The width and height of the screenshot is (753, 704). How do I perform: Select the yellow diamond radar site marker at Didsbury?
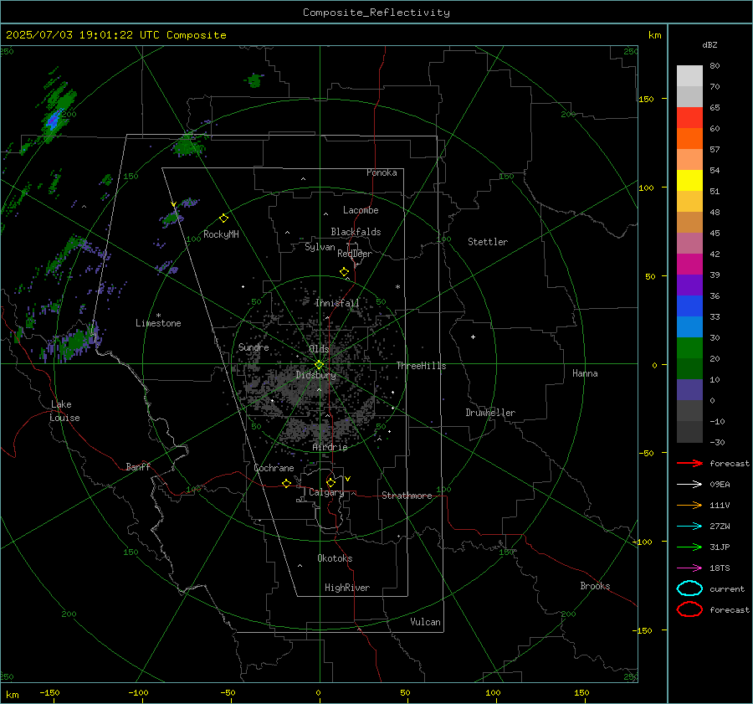click(x=319, y=365)
